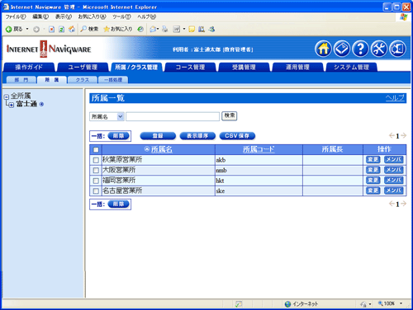413x310 pixels.
Task: Click the CSV保存 button
Action: pyautogui.click(x=237, y=136)
